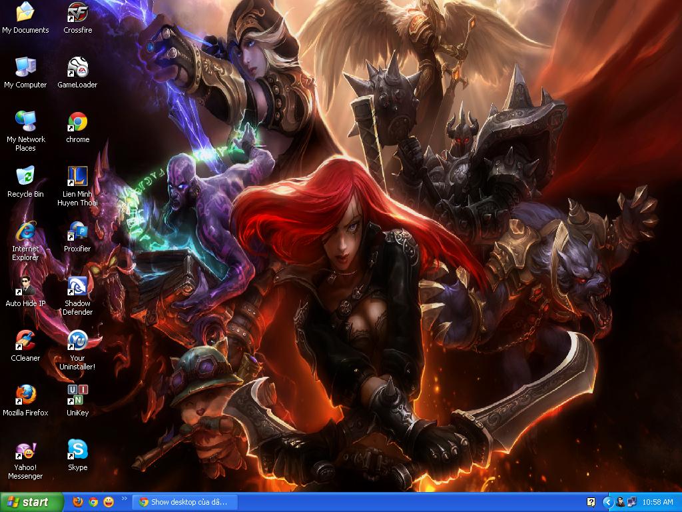
Task: Open the Windows start menu
Action: (x=32, y=502)
